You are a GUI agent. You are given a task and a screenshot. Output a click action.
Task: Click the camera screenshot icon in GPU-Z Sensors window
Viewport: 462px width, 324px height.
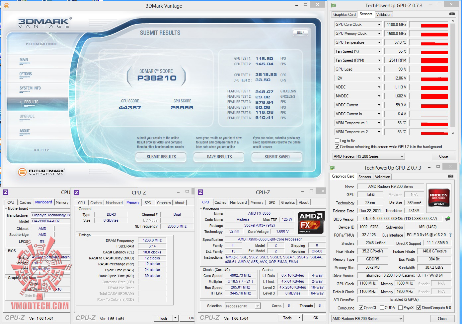(452, 14)
